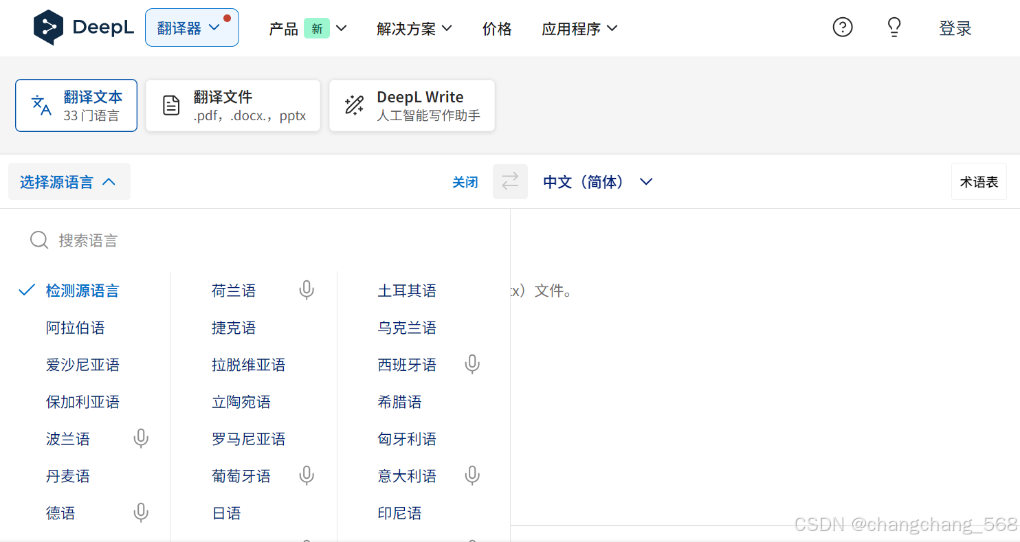Click the microphone icon next to 意大利语

(472, 476)
